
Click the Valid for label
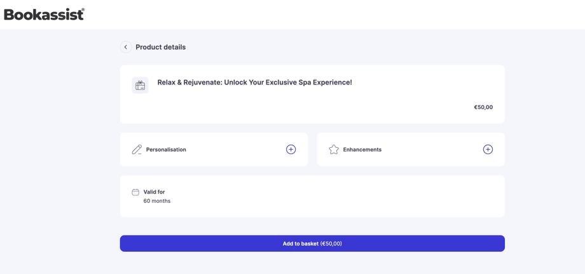[x=154, y=192]
